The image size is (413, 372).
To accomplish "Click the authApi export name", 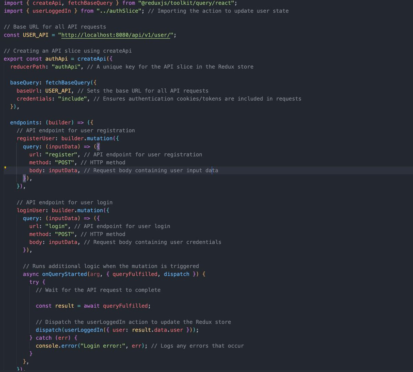I will point(56,59).
